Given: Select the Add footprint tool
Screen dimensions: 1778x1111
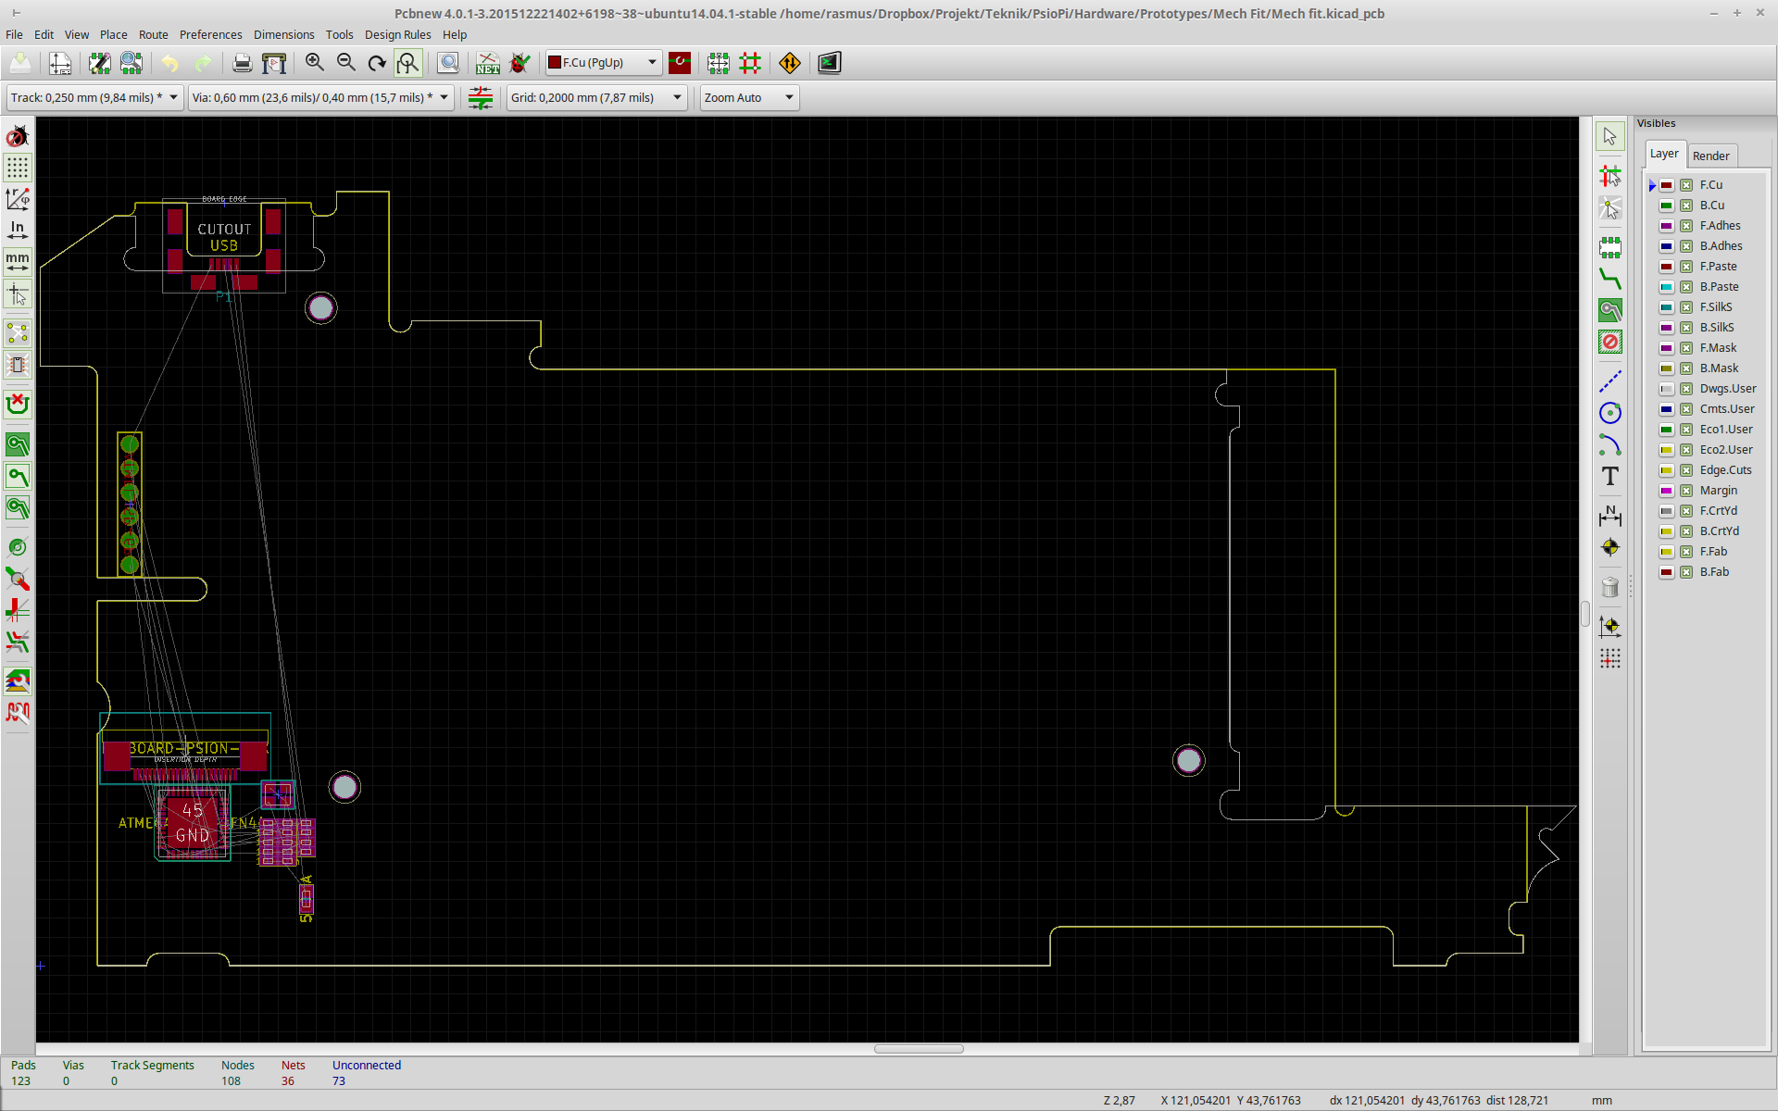Looking at the screenshot, I should 1610,248.
